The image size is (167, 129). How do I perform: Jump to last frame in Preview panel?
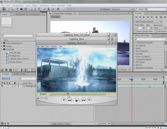click(152, 17)
